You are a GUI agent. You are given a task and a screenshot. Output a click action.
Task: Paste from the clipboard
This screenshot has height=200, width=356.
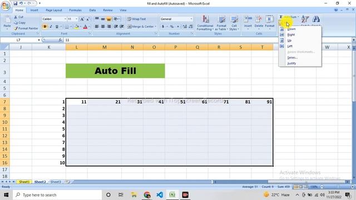(7, 22)
